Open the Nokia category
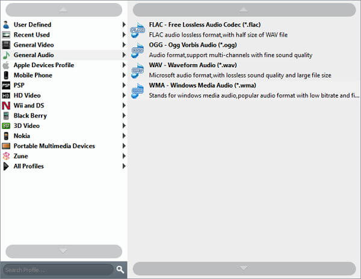This screenshot has width=361, height=279. (x=64, y=136)
